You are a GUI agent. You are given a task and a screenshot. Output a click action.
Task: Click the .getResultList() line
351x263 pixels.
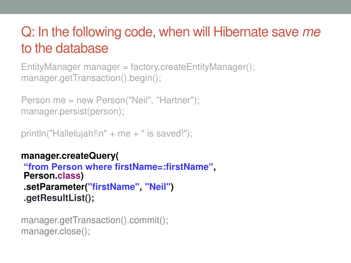[x=59, y=198]
